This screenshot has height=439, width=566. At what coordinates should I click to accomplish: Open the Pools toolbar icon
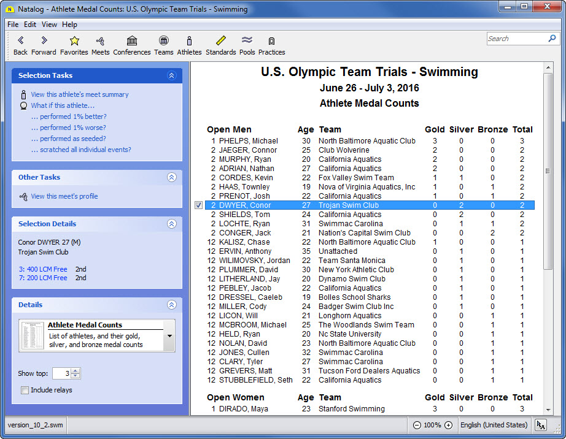247,41
